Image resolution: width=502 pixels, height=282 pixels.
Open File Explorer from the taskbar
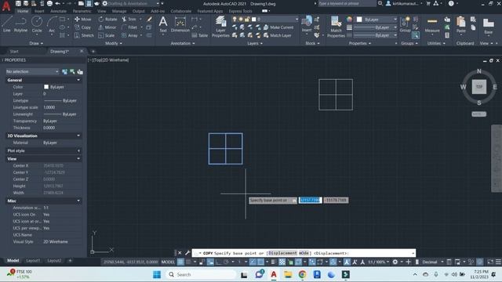coord(288,275)
